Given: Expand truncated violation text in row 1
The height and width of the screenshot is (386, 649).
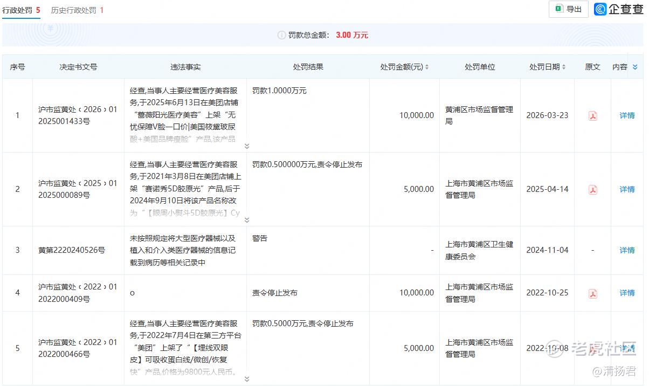Looking at the screenshot, I should [247, 146].
